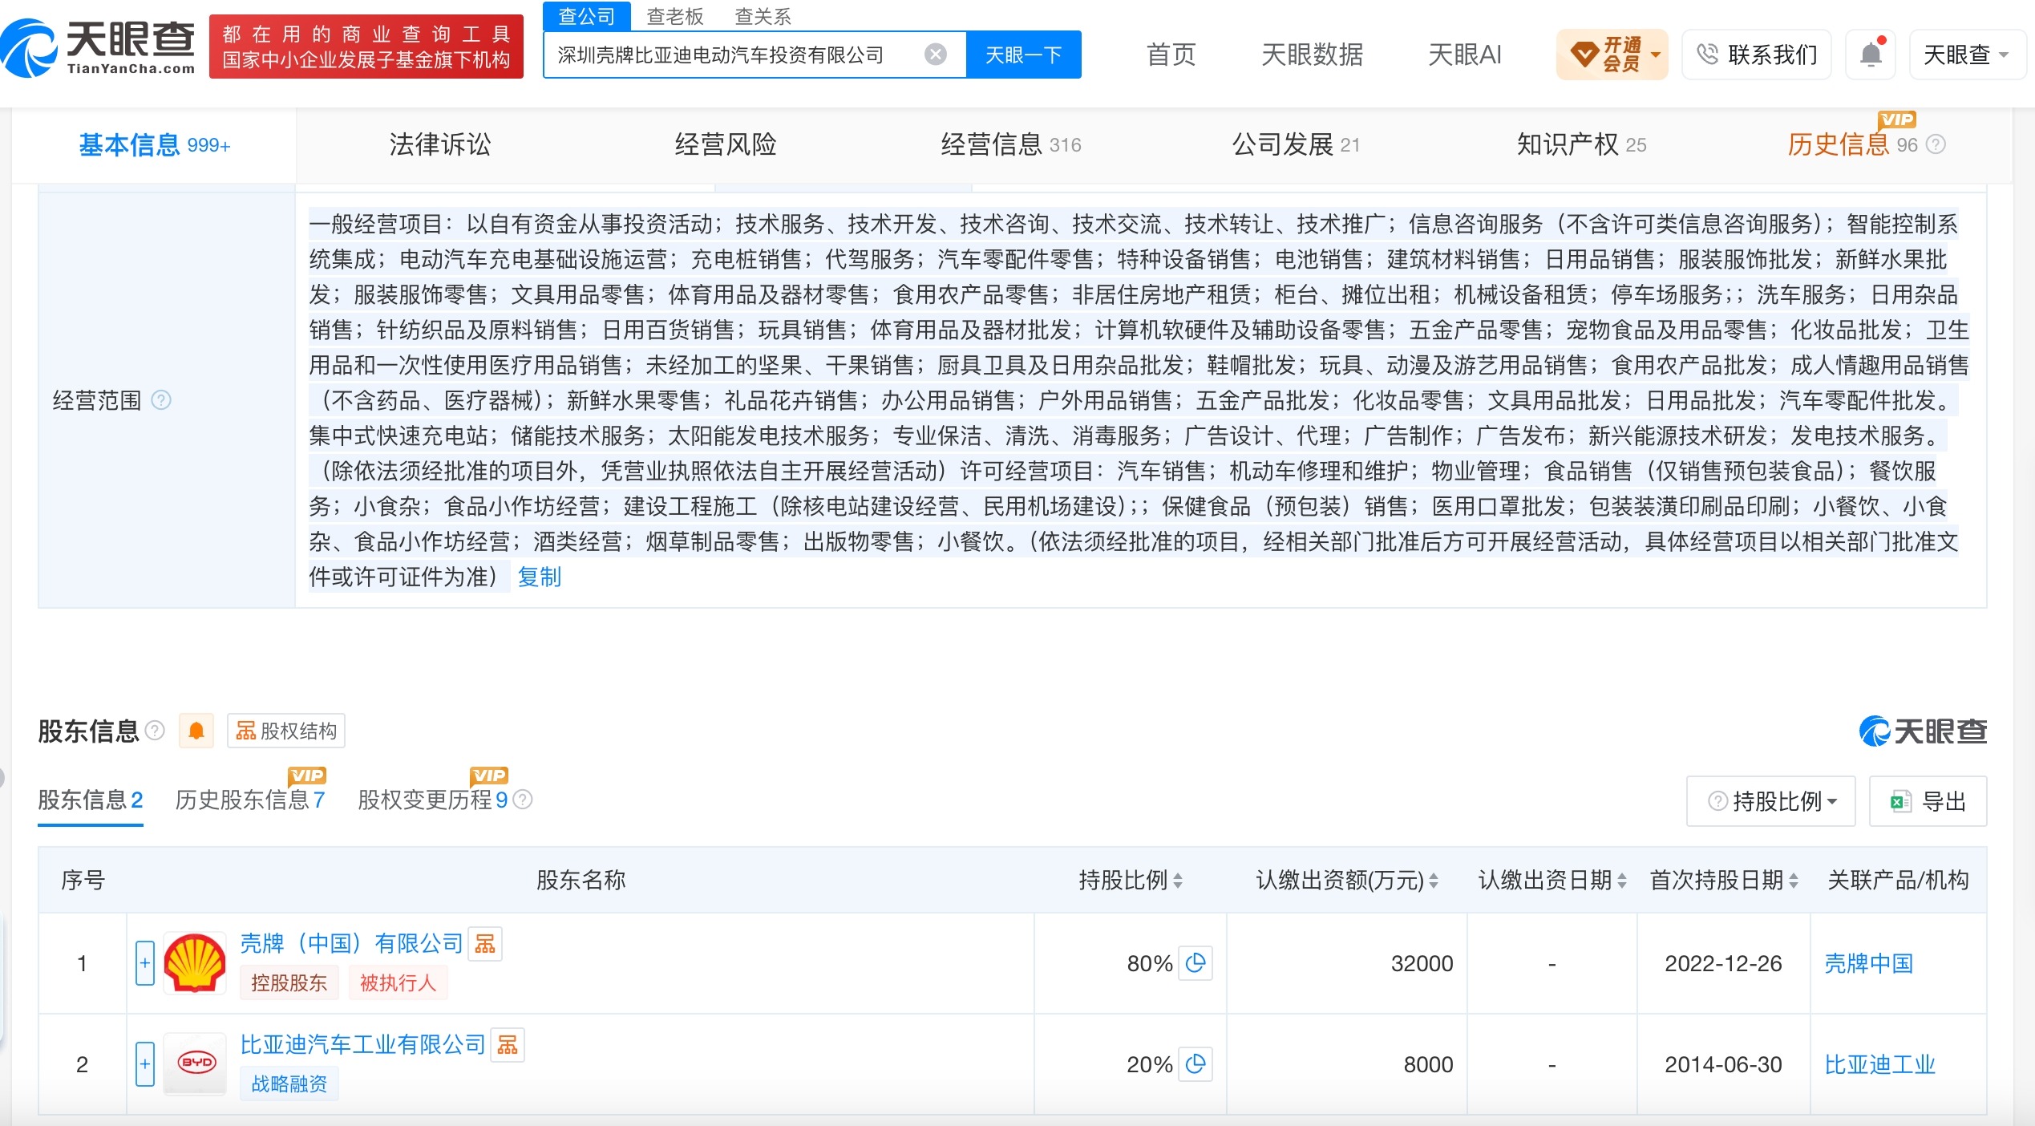The height and width of the screenshot is (1126, 2035).
Task: Switch search mode to 查公司
Action: 587,16
